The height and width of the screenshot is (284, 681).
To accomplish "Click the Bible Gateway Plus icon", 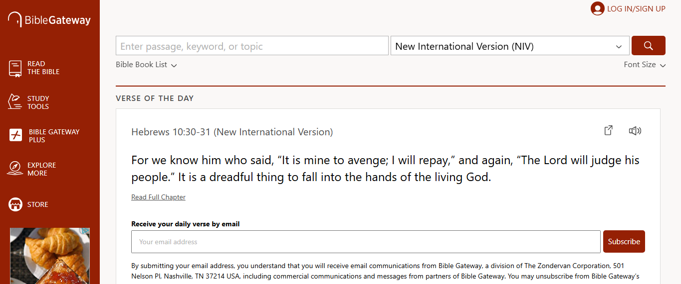I will tap(16, 135).
